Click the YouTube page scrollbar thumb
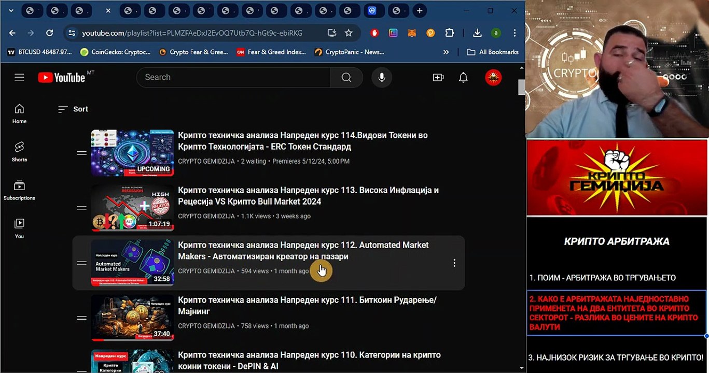Viewport: 709px width, 373px height. tap(521, 87)
